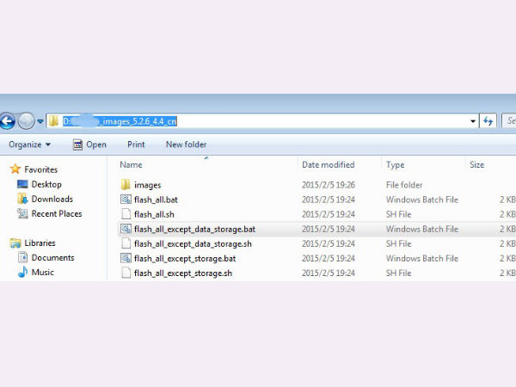Click the flash_all.bat batch file icon
Viewport: 516px width, 387px height.
(126, 200)
